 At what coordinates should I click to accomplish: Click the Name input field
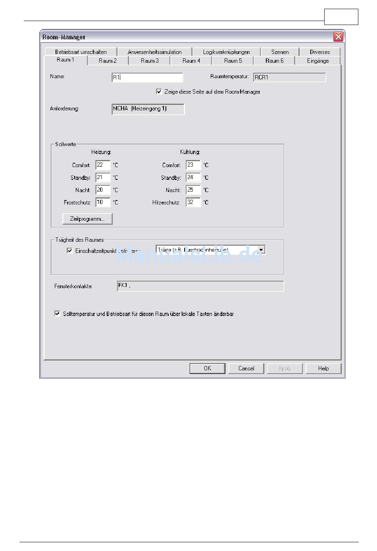tap(147, 77)
